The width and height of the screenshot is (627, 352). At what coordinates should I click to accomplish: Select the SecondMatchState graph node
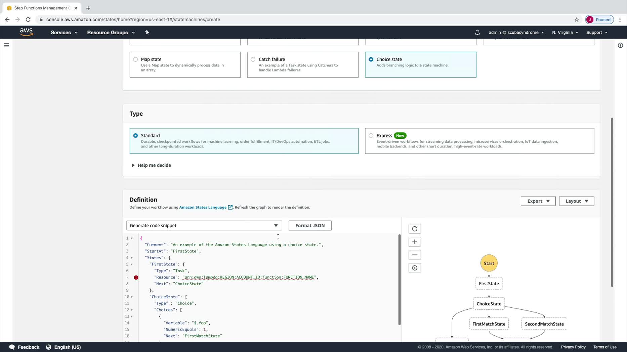point(544,324)
